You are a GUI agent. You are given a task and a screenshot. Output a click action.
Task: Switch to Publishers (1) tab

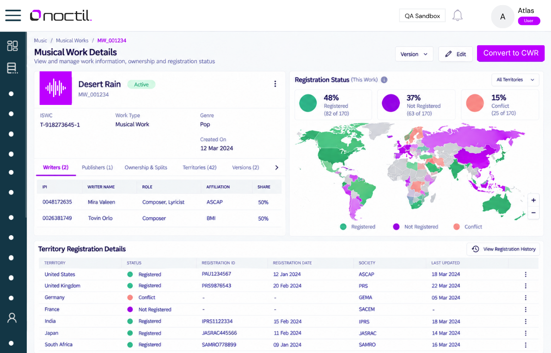click(x=98, y=168)
